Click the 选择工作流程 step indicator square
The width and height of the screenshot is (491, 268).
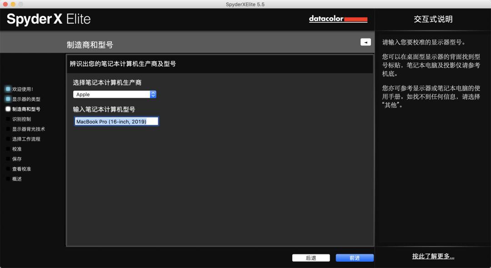(8, 139)
